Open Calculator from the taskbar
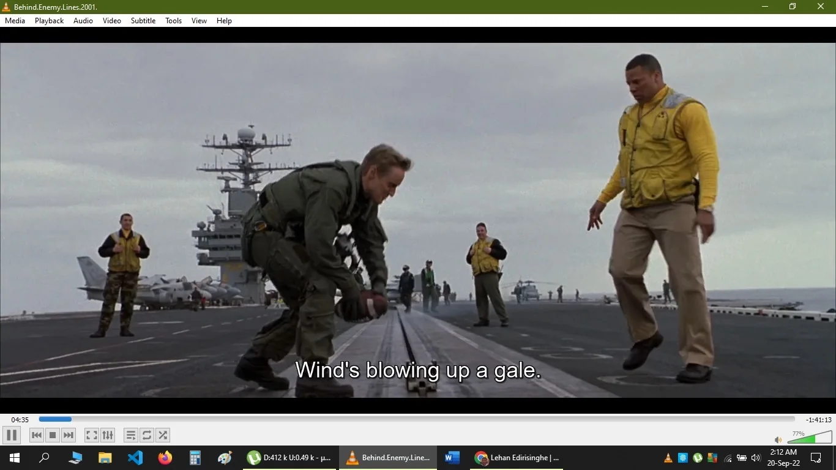 point(195,458)
